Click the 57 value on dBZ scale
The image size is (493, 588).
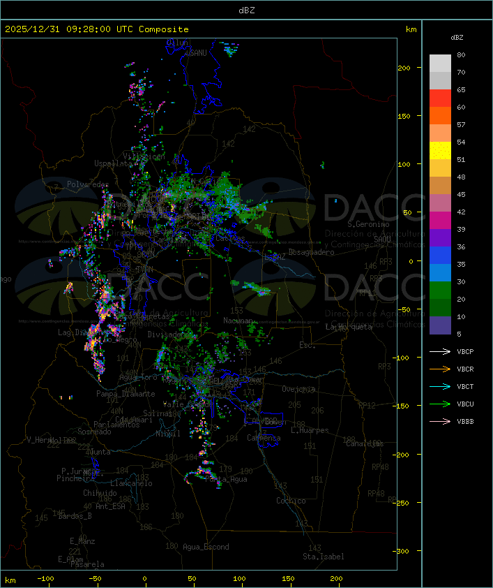(x=461, y=124)
